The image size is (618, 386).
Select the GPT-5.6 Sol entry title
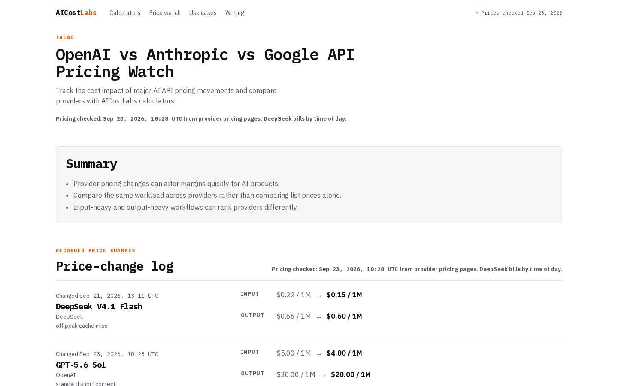(x=81, y=365)
